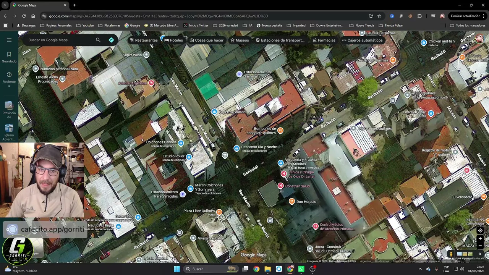Click the Game Shop store pin

[x=138, y=217]
